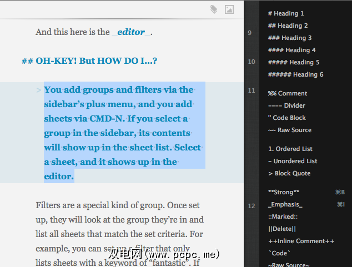Insert a Comment block
Image resolution: width=352 pixels, height=267 pixels.
[x=287, y=93]
